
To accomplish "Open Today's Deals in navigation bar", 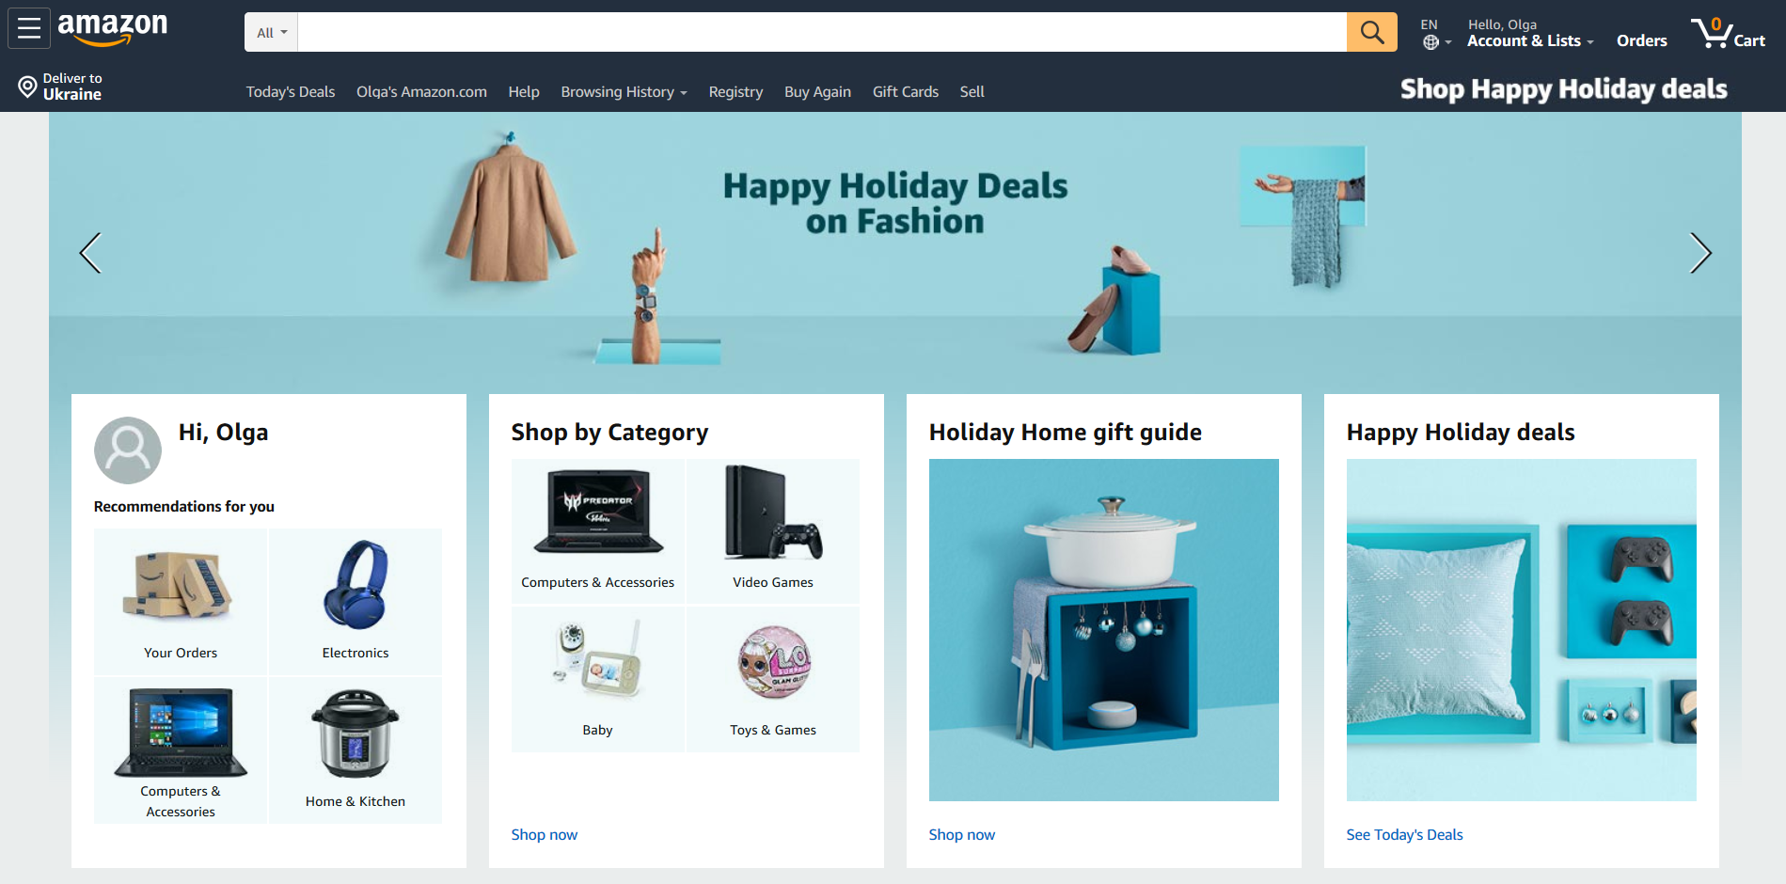I will point(291,91).
